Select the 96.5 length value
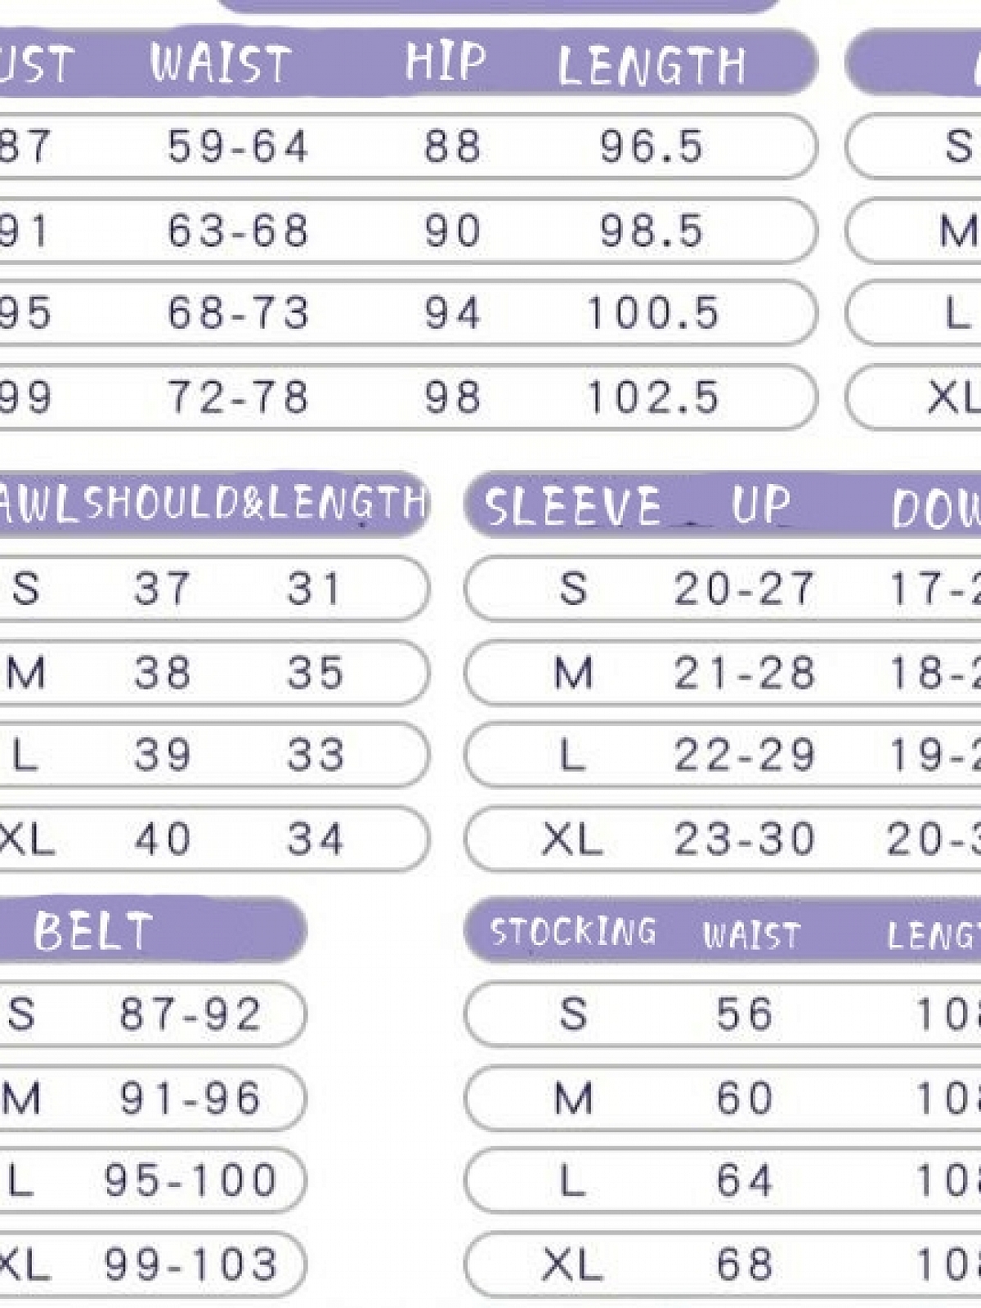The height and width of the screenshot is (1308, 981). click(x=652, y=147)
